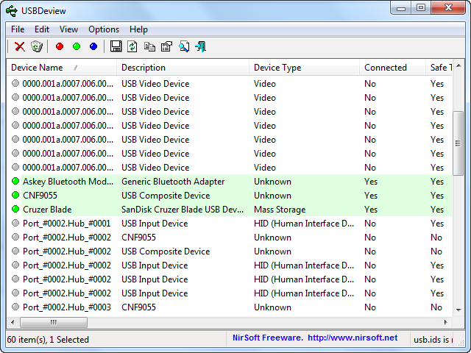Select the Cruzer Blade device name
Screen dimensions: 471x353
pos(47,209)
